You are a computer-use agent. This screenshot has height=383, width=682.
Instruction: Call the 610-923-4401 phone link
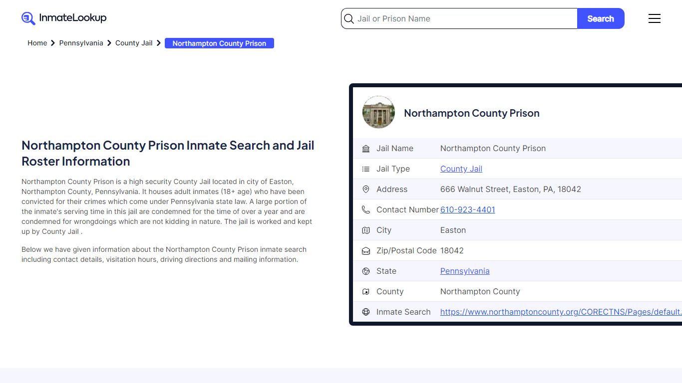click(467, 210)
